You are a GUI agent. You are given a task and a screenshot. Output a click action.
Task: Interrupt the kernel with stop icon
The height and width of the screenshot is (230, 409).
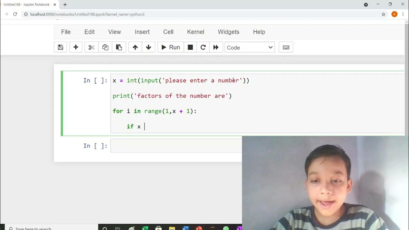pos(190,47)
